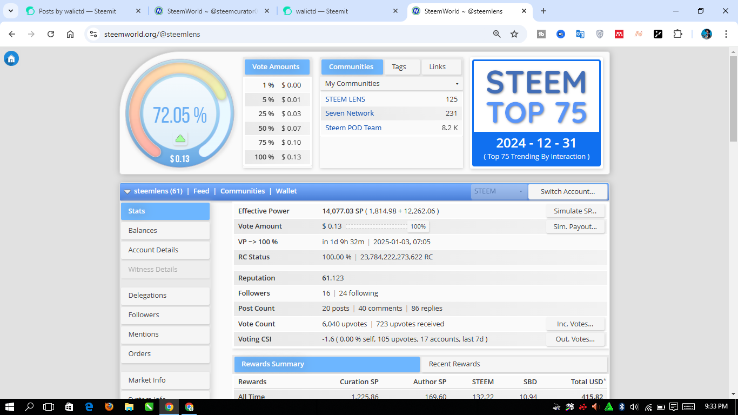Bookmark this page with the star icon

[514, 34]
